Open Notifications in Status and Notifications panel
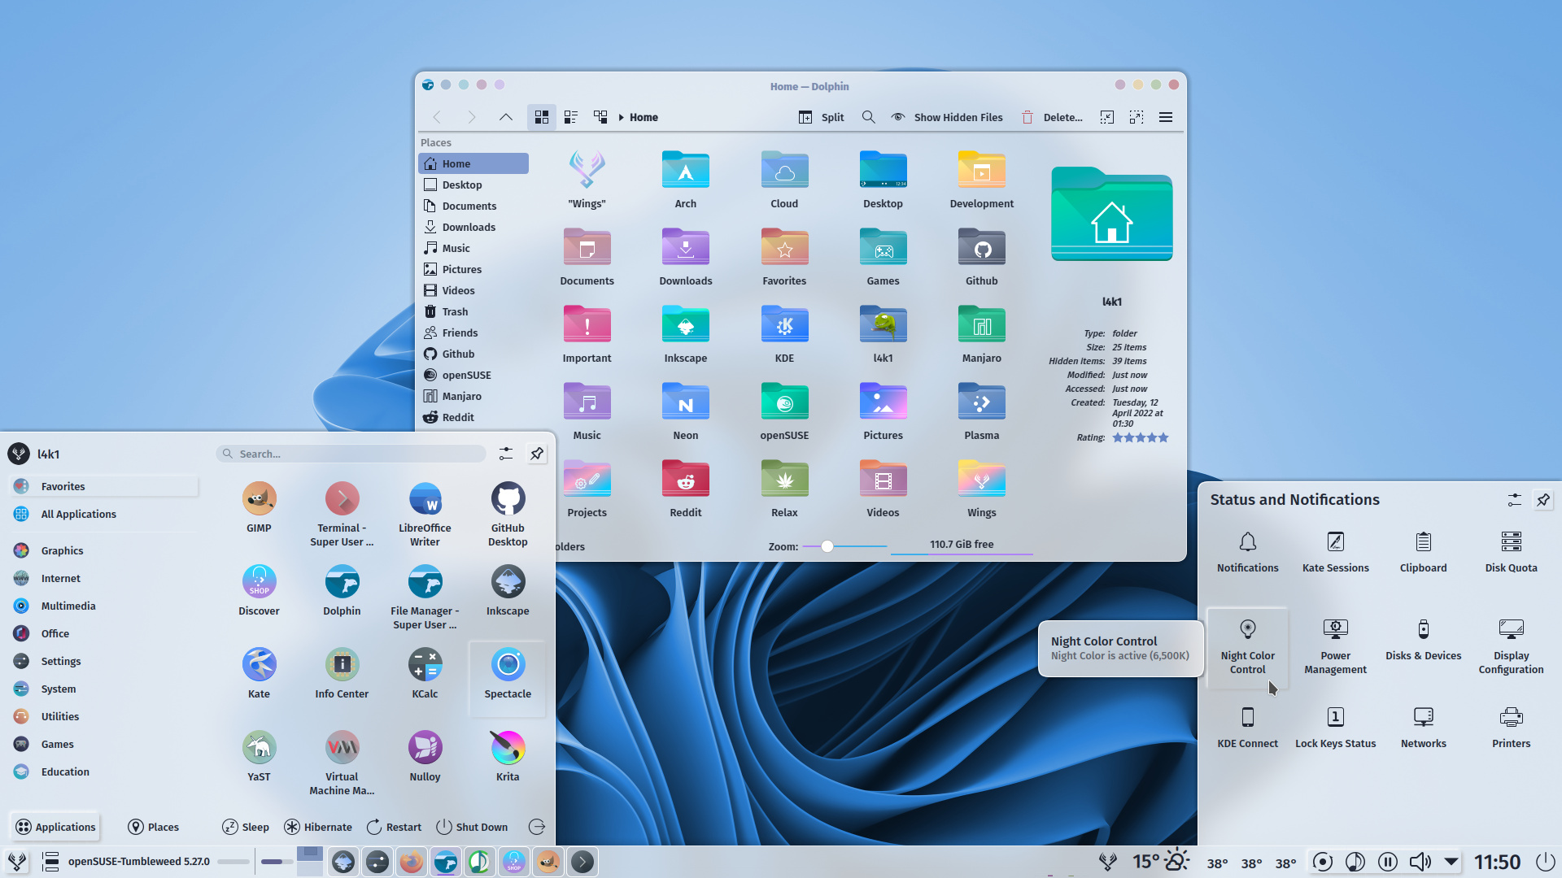The width and height of the screenshot is (1562, 878). (1247, 552)
